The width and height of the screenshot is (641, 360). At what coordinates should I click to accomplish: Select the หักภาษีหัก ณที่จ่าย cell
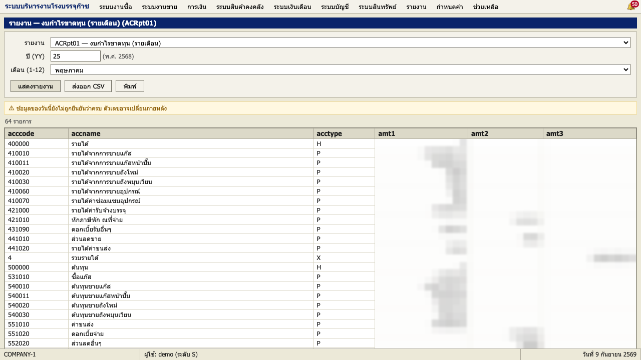click(x=191, y=219)
